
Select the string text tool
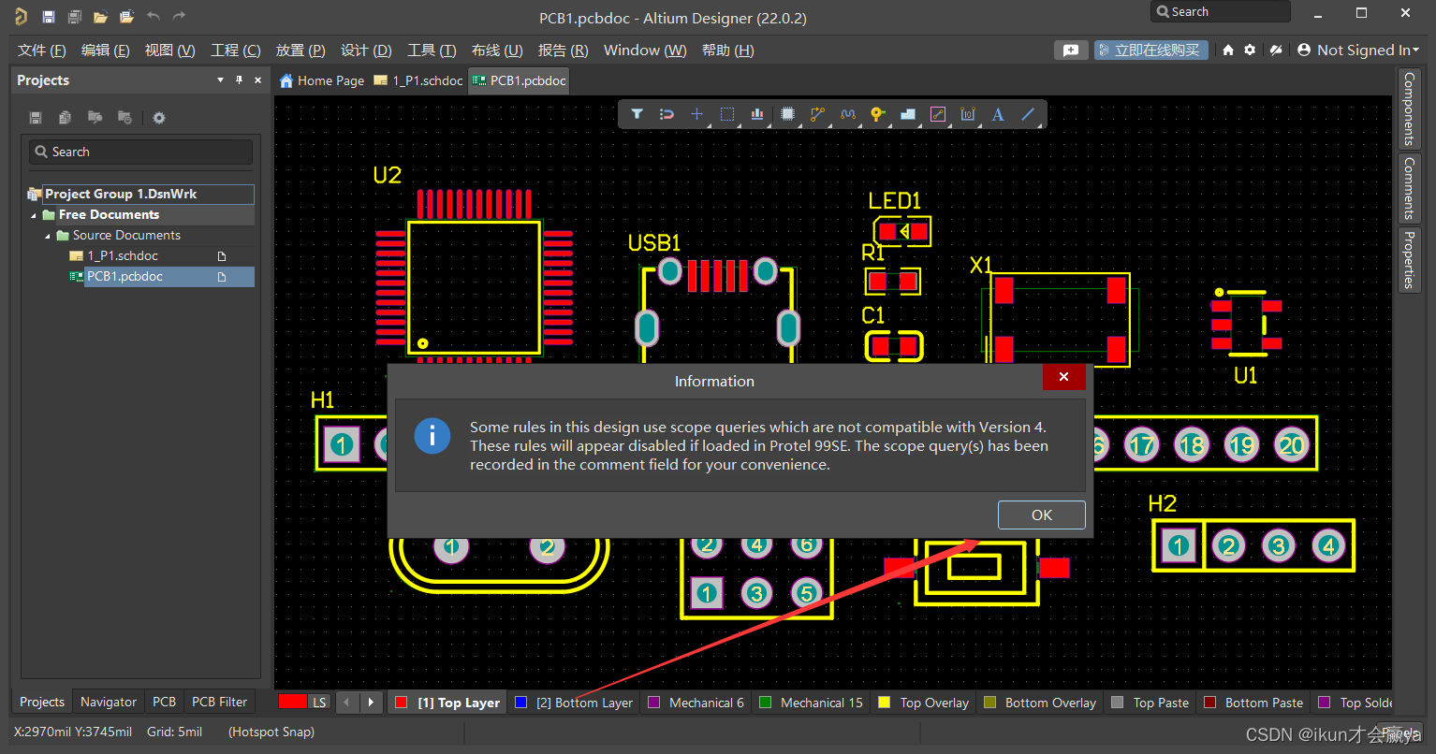997,113
